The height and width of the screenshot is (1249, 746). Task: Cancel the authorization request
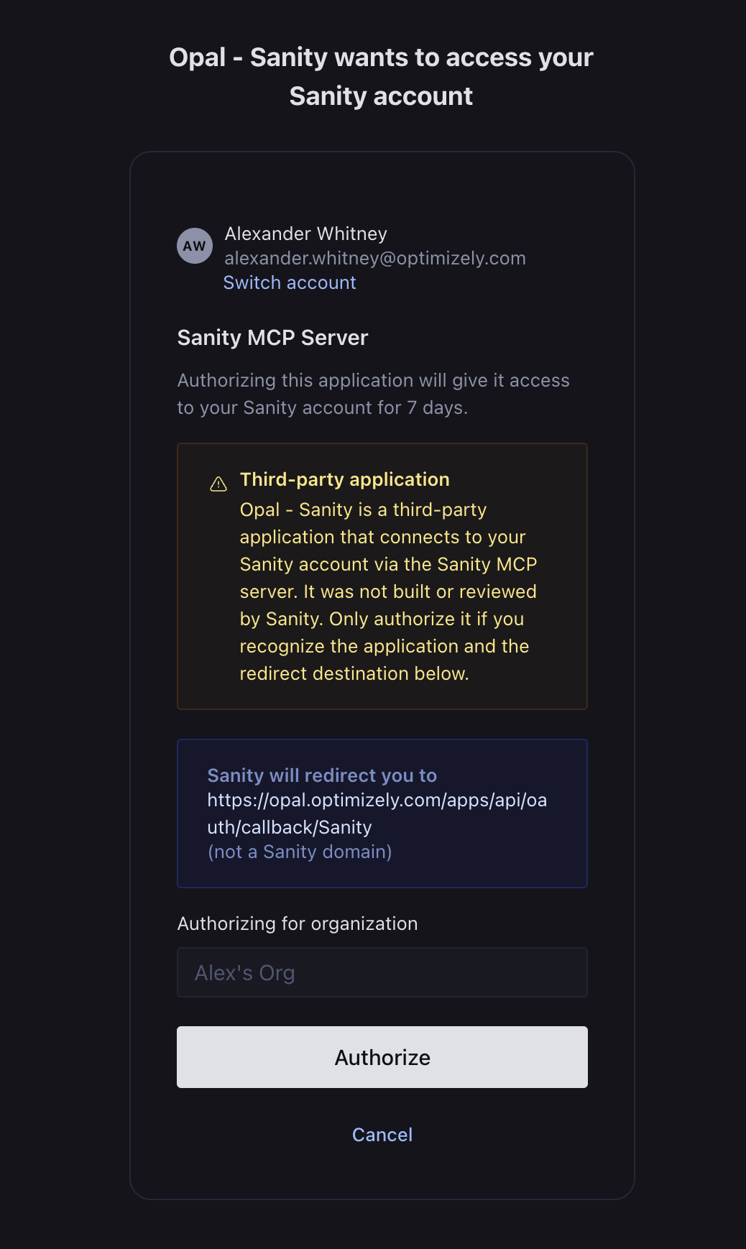[382, 1135]
